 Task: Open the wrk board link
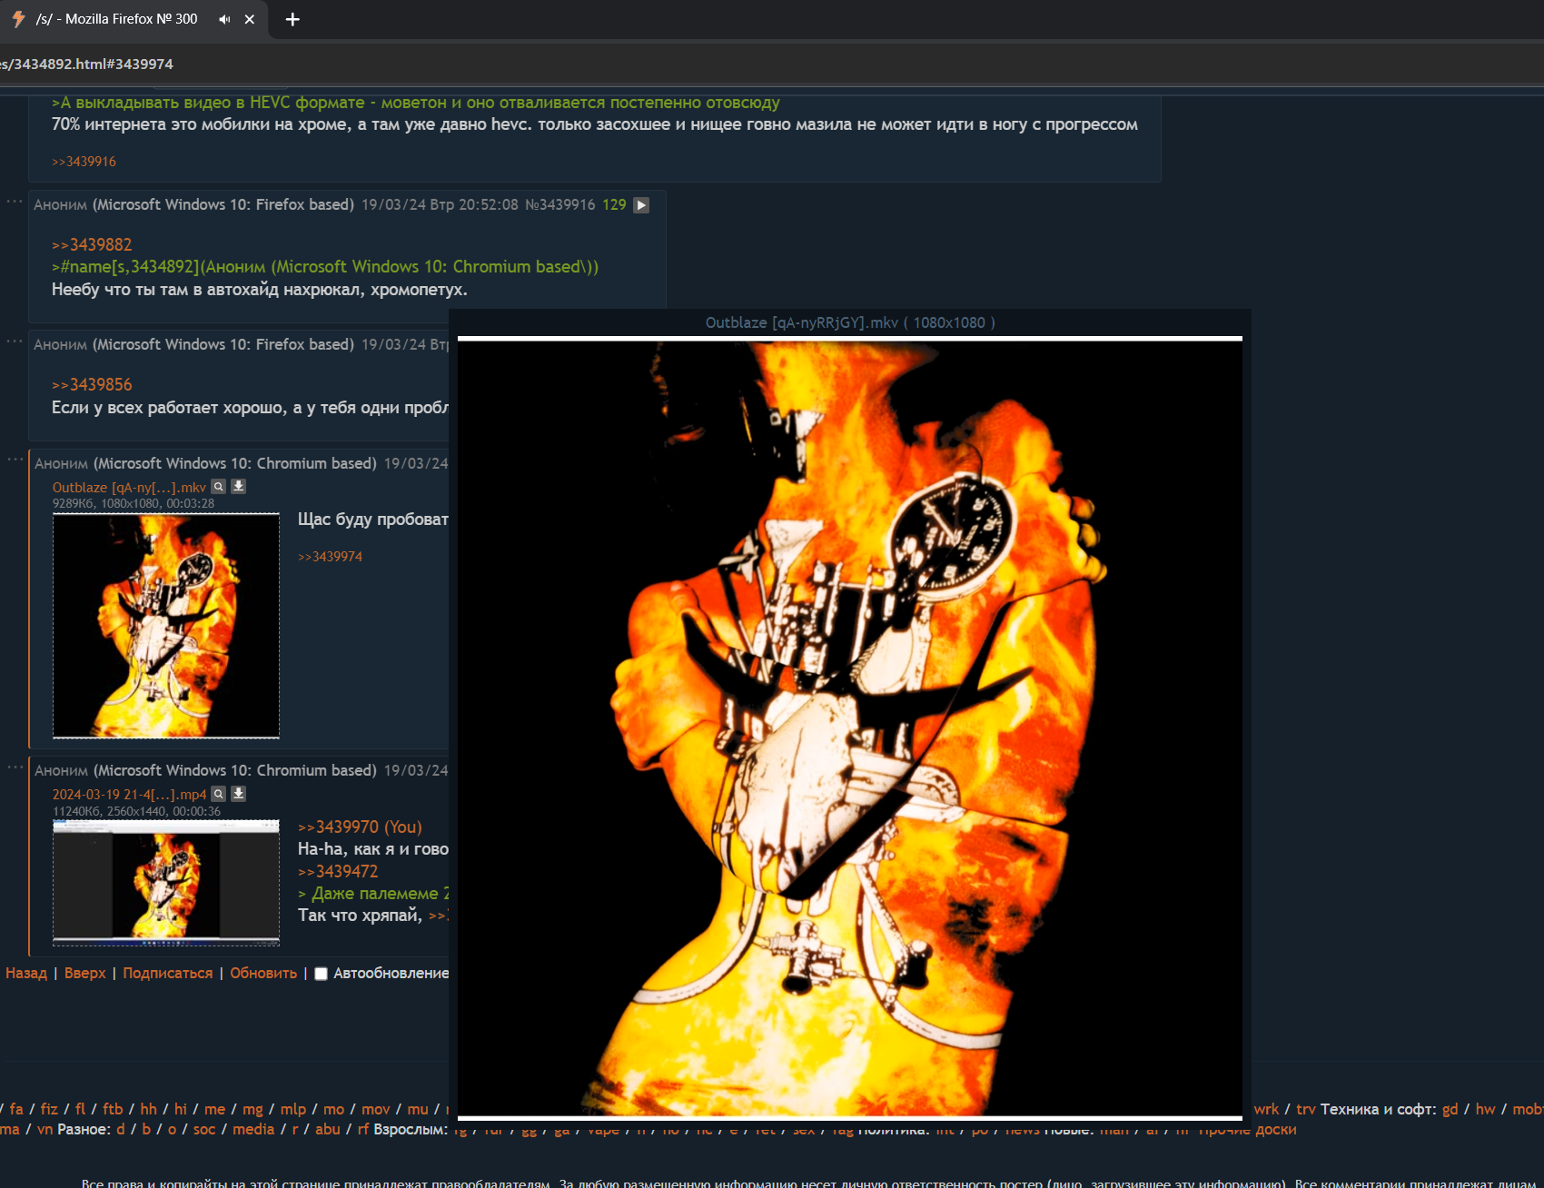point(1266,1109)
